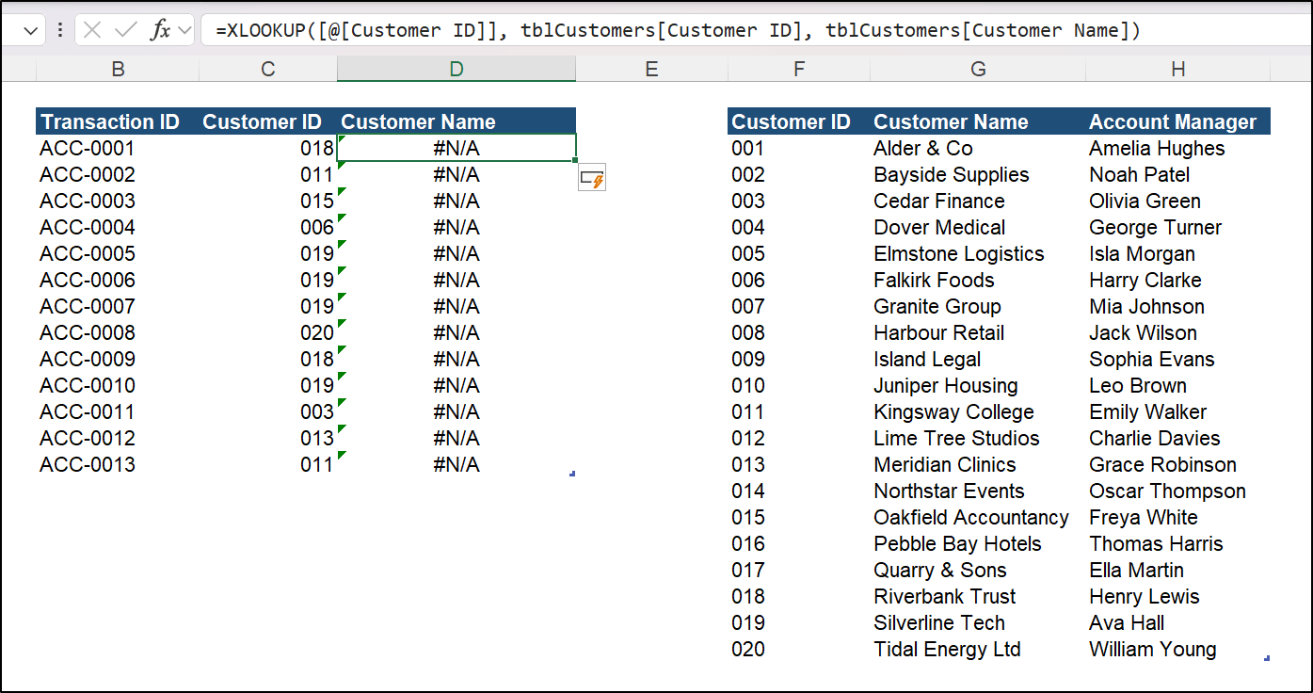1313x693 pixels.
Task: Select Granite Group cell
Action: click(x=978, y=306)
